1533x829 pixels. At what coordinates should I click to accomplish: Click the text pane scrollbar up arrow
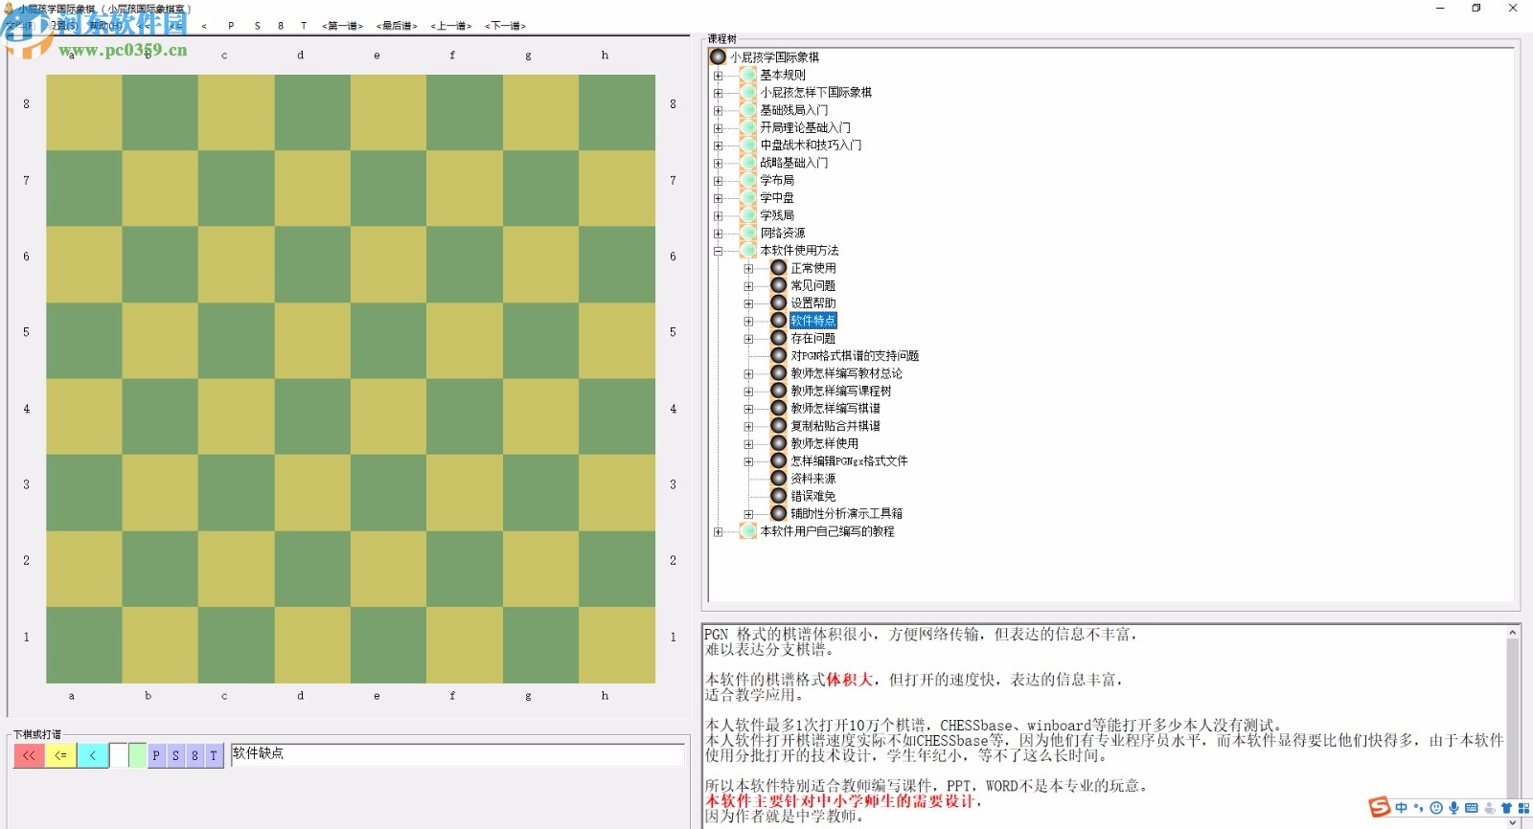[x=1513, y=633]
